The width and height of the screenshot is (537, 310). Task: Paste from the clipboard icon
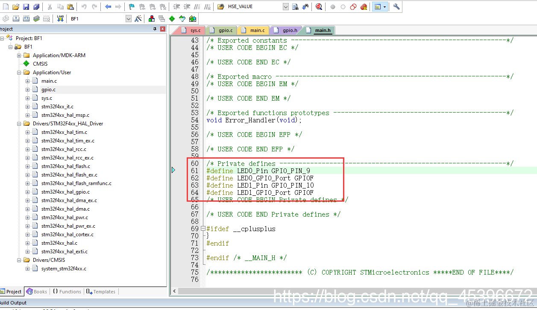(x=70, y=7)
